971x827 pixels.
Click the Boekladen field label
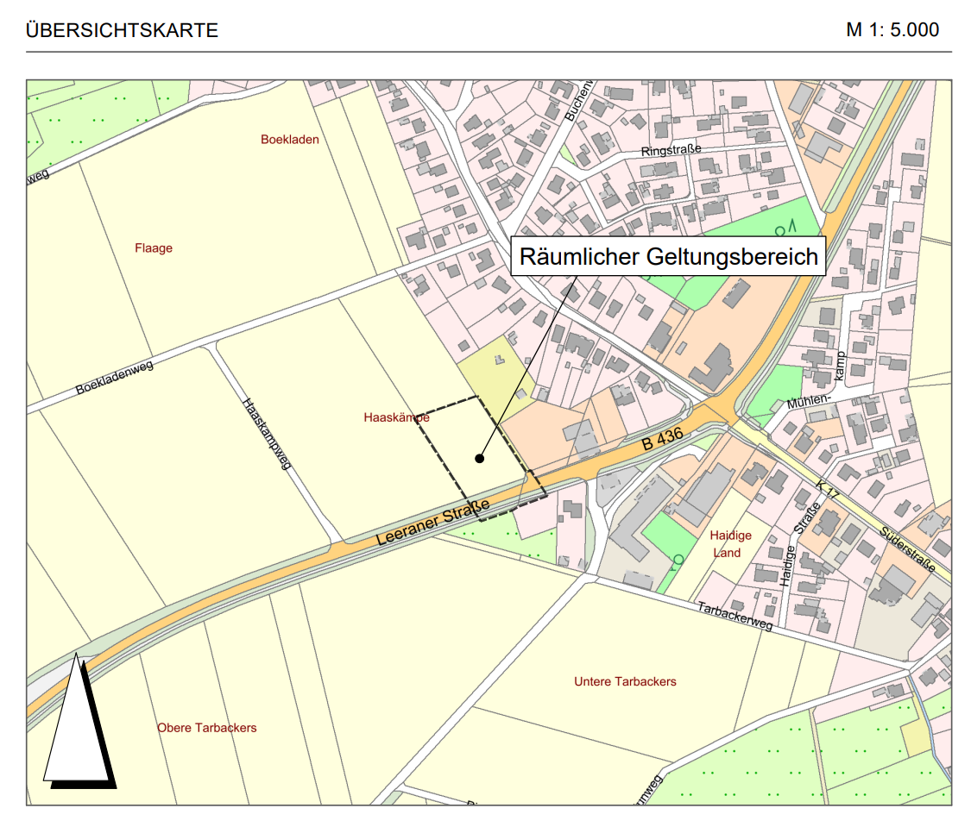pyautogui.click(x=290, y=140)
